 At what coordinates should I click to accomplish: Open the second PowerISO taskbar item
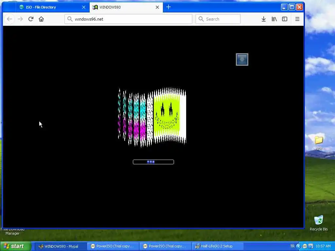(166, 246)
